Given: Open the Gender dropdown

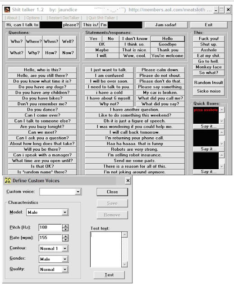Looking at the screenshot, I should 65,259.
